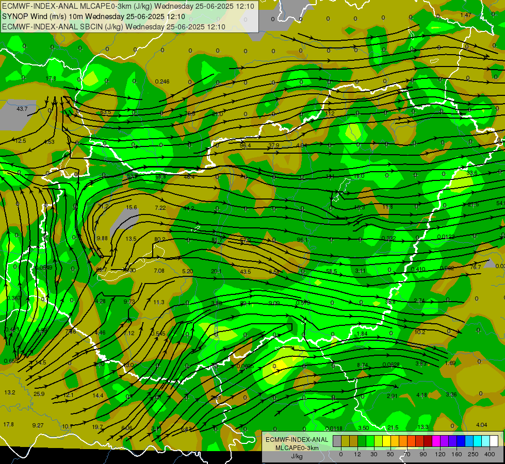Select the ECMWF-INDEX-ANAL SBCIN header line
This screenshot has height=464, width=505.
click(x=113, y=27)
